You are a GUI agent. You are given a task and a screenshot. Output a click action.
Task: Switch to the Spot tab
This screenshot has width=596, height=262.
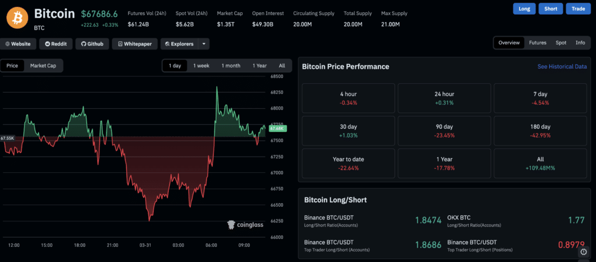click(x=560, y=43)
